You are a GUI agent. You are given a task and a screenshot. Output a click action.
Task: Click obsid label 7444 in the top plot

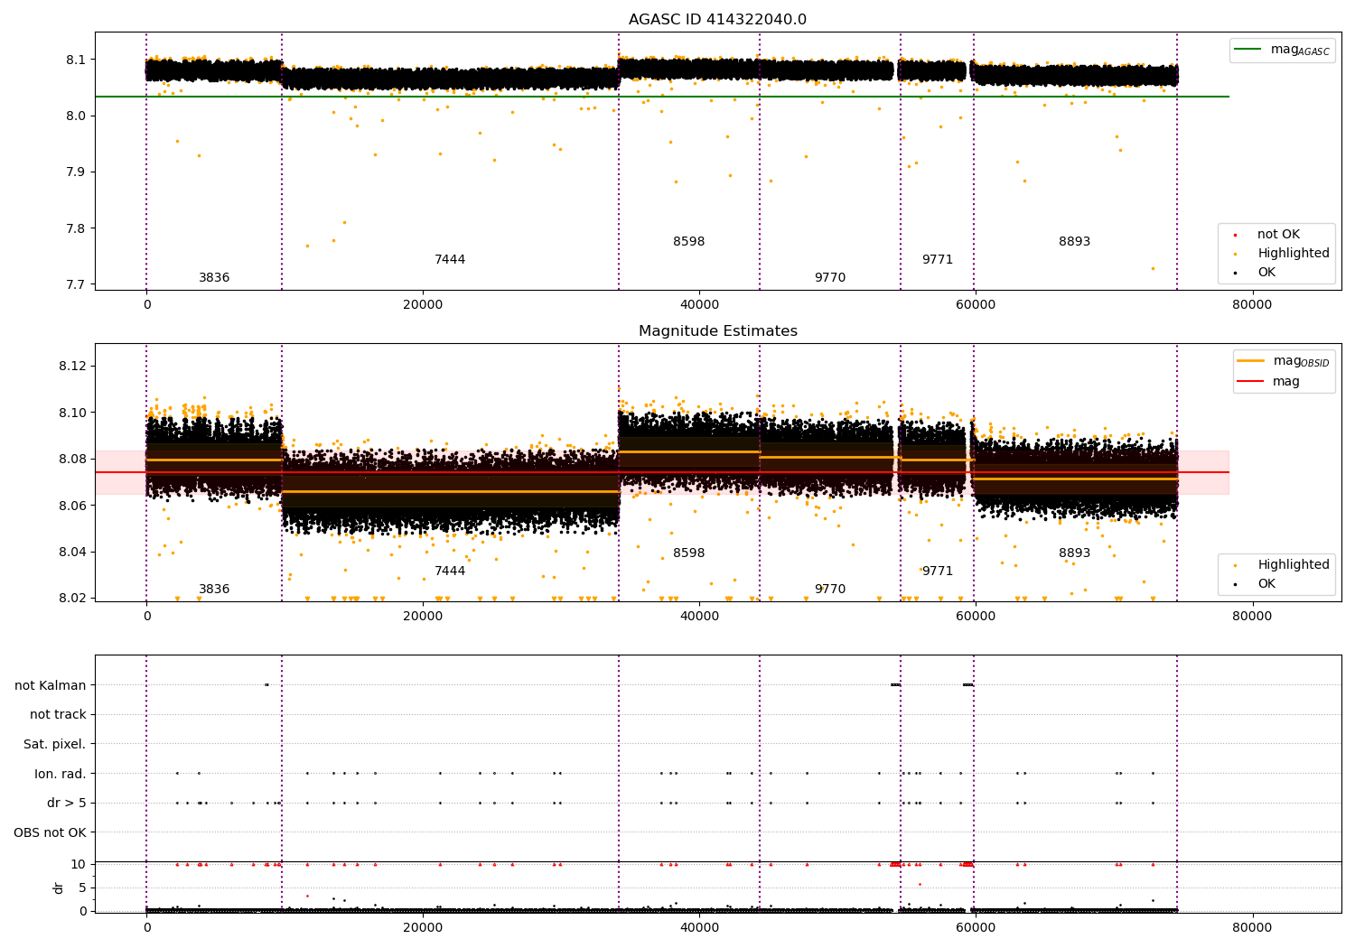point(450,260)
